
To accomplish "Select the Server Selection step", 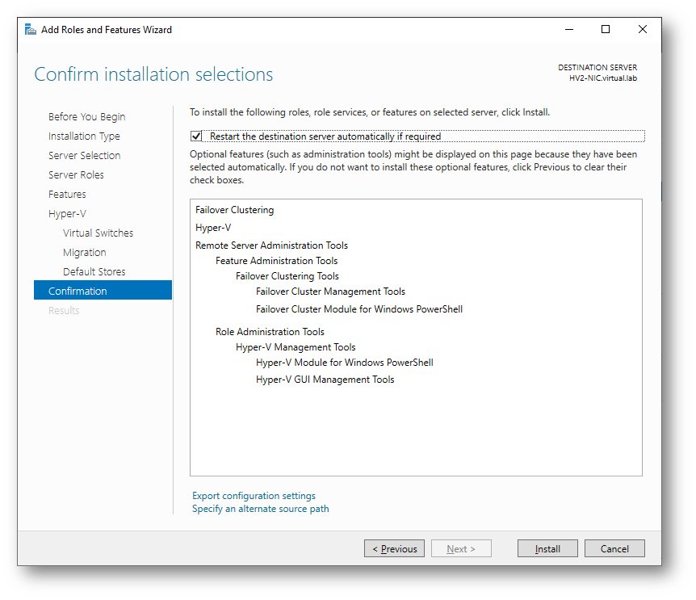I will point(84,155).
